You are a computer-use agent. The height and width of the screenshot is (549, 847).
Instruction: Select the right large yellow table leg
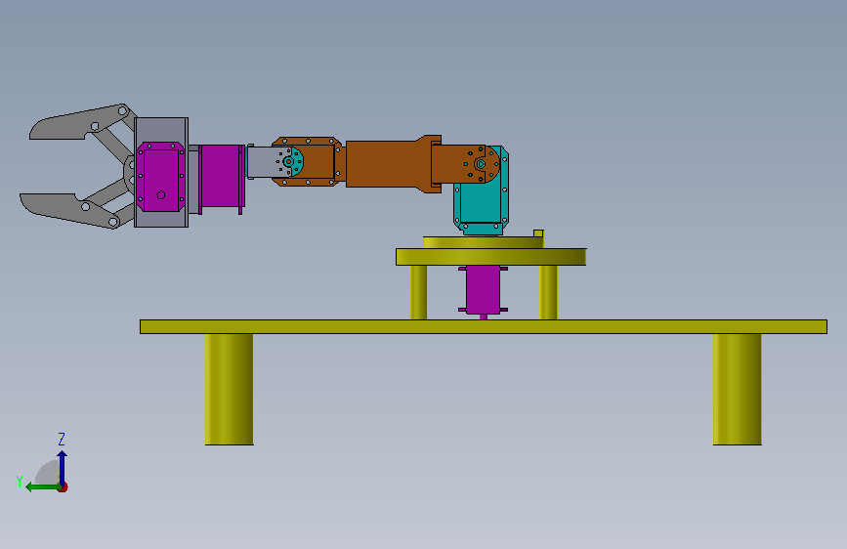pyautogui.click(x=738, y=389)
